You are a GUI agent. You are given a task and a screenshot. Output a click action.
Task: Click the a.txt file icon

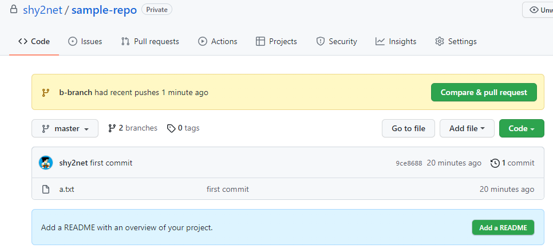pos(46,190)
